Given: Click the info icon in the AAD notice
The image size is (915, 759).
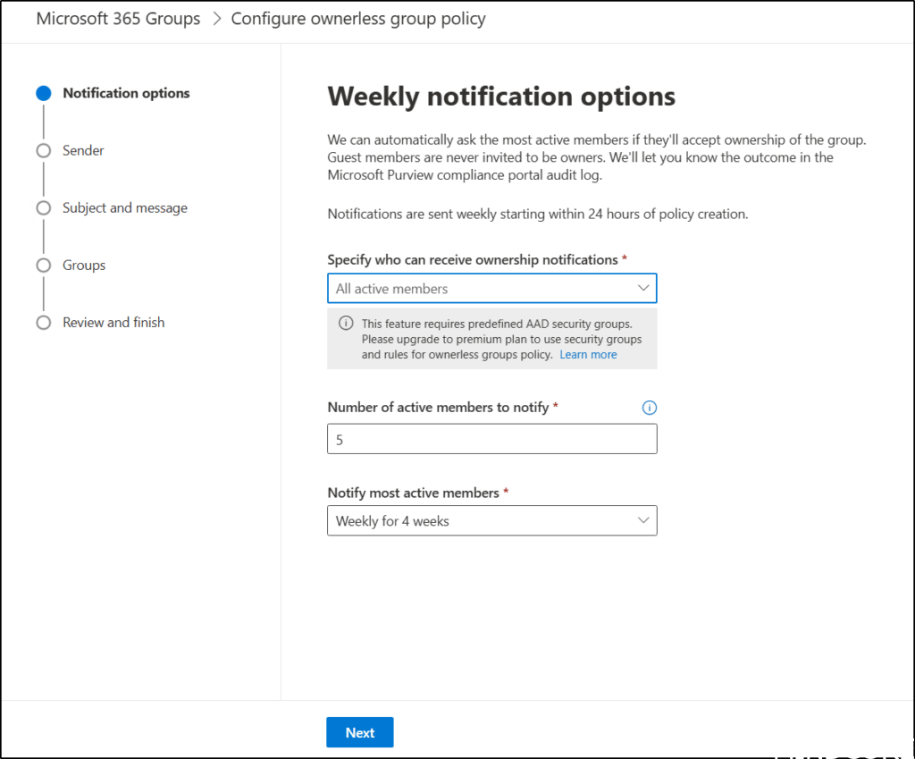Looking at the screenshot, I should (x=346, y=323).
